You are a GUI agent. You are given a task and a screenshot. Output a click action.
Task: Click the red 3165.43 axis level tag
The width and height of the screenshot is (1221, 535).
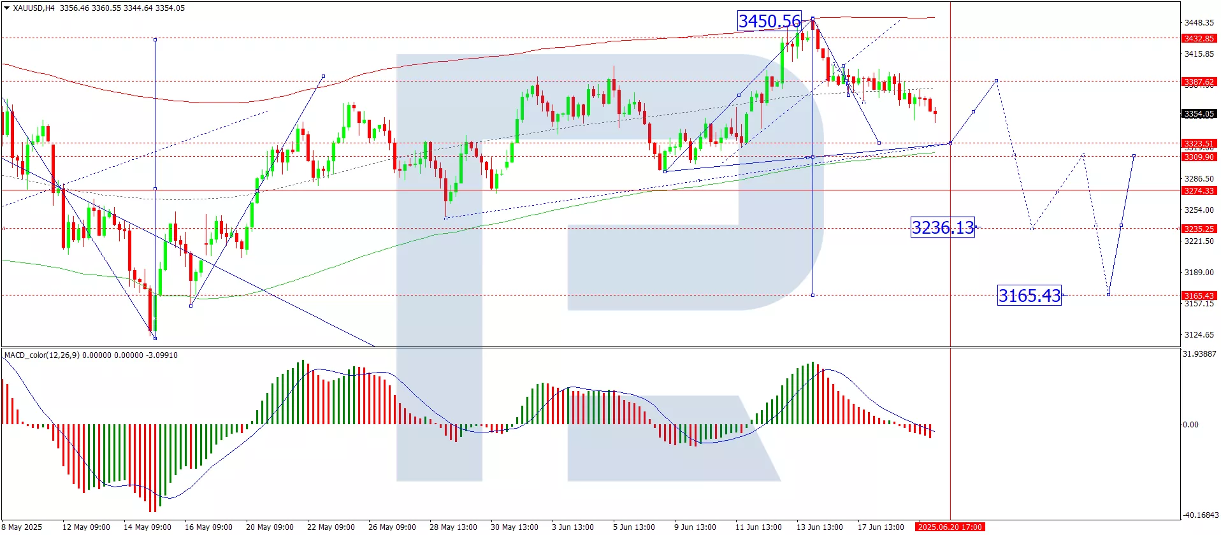[x=1199, y=296]
